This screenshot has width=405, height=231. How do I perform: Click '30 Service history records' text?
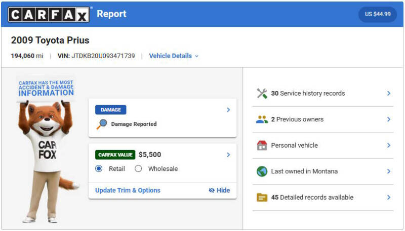(308, 94)
